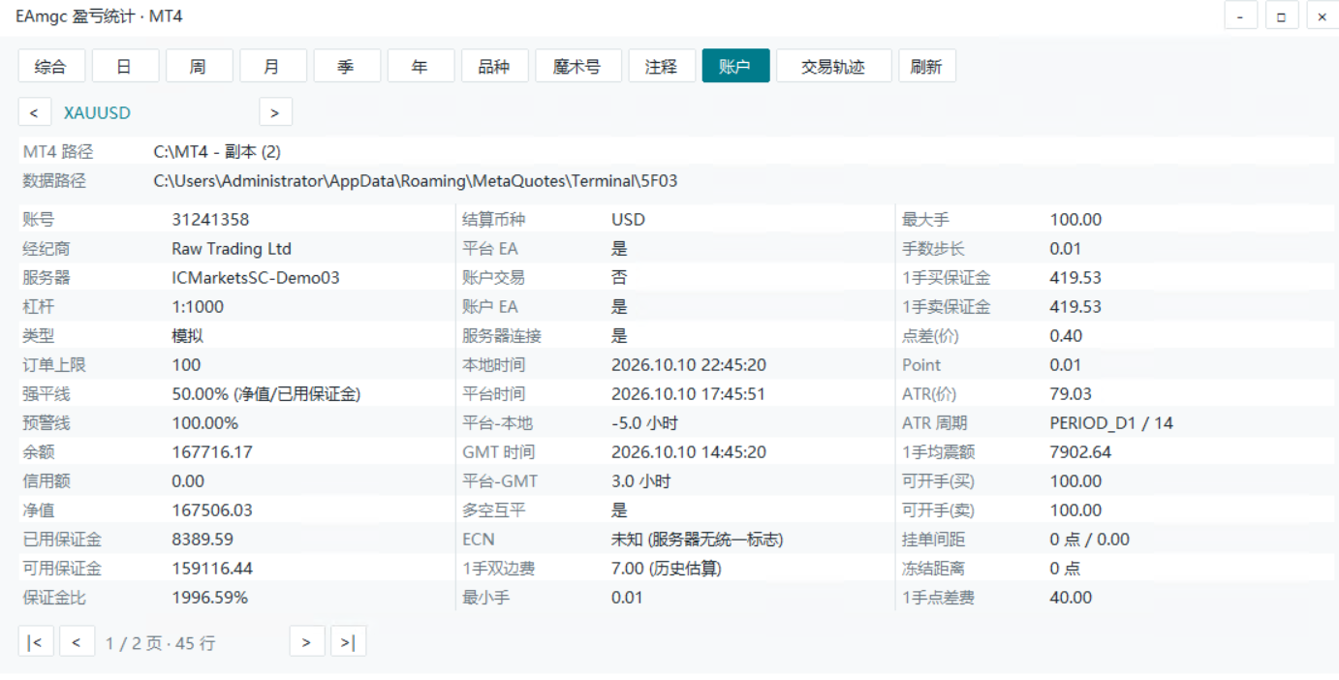This screenshot has height=680, width=1339.
Task: Select the active 账户 tab
Action: [x=735, y=66]
